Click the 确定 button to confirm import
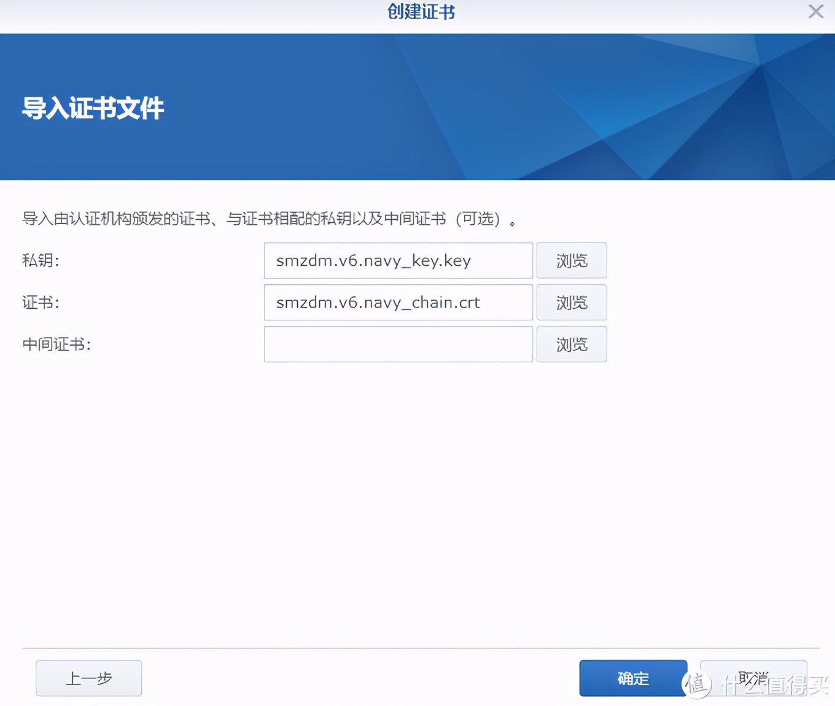Viewport: 835px width, 706px height. pyautogui.click(x=632, y=678)
